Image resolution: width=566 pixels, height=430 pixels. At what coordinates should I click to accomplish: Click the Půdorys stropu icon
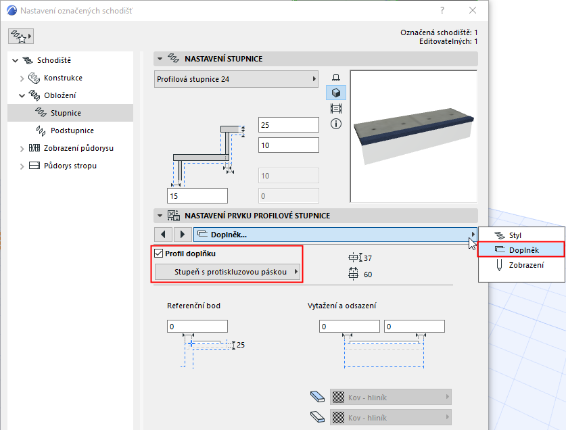pyautogui.click(x=34, y=166)
